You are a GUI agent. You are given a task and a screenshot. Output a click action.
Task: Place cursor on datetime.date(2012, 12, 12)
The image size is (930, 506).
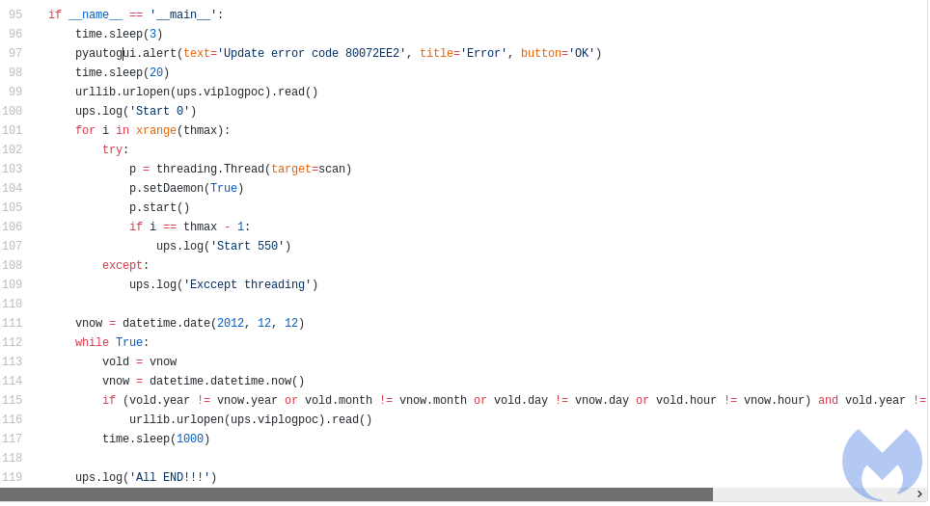coord(212,324)
